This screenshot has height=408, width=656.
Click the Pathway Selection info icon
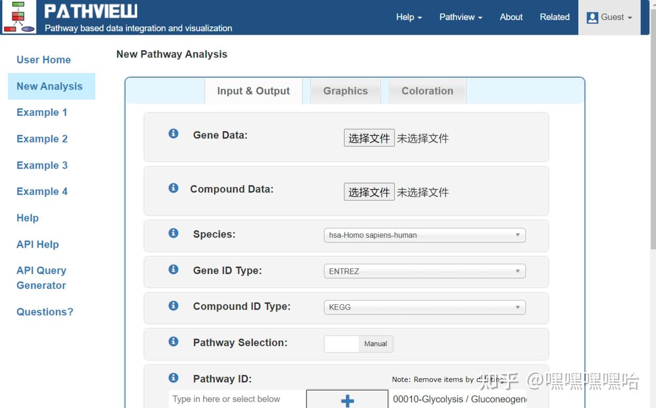(x=173, y=341)
